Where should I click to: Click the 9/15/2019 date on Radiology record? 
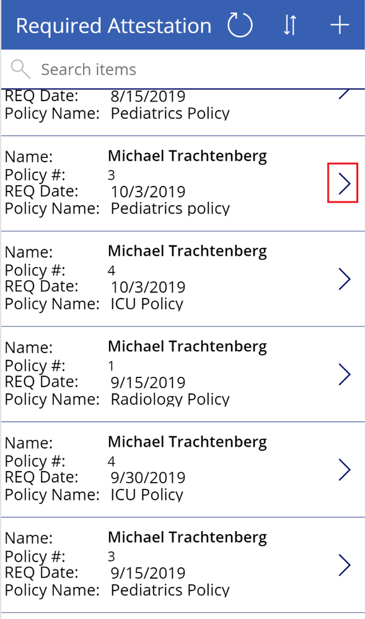[147, 382]
